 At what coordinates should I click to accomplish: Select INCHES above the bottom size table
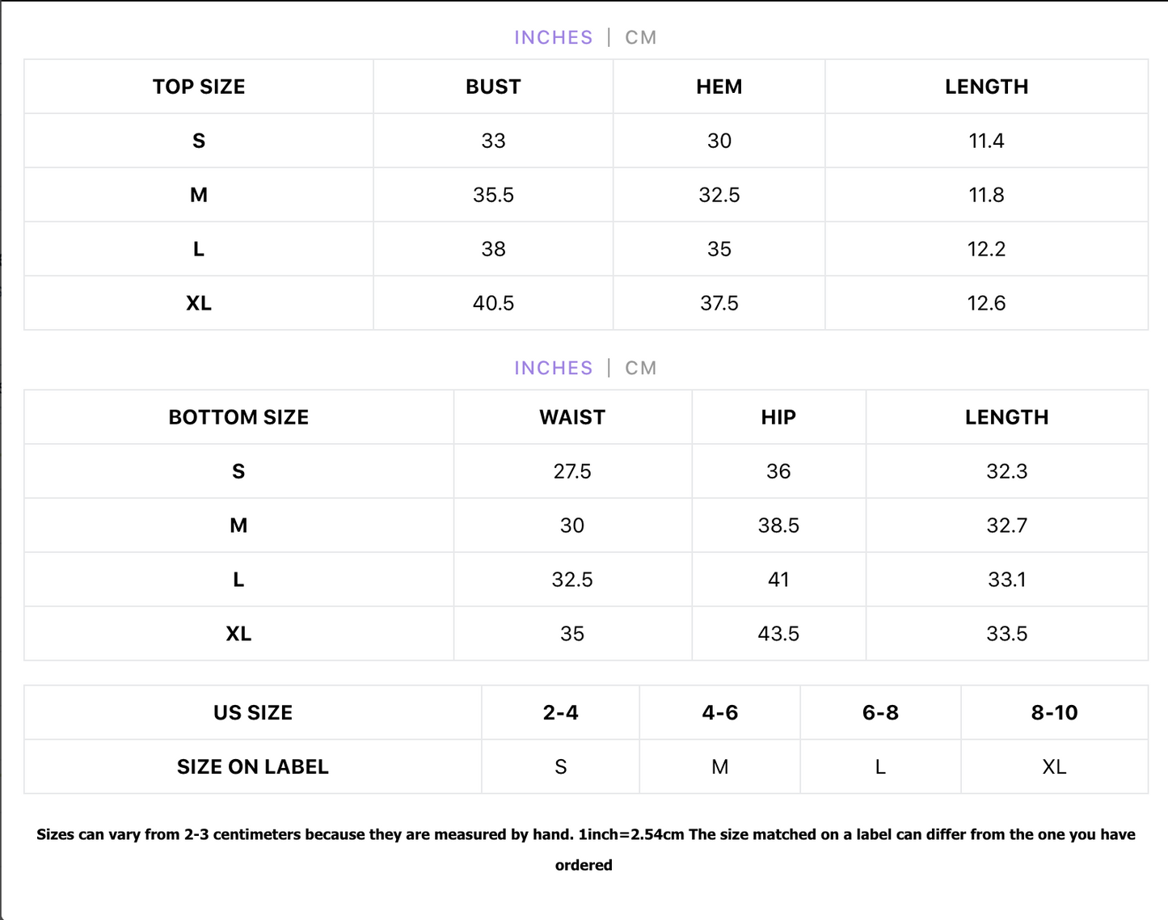coord(554,369)
